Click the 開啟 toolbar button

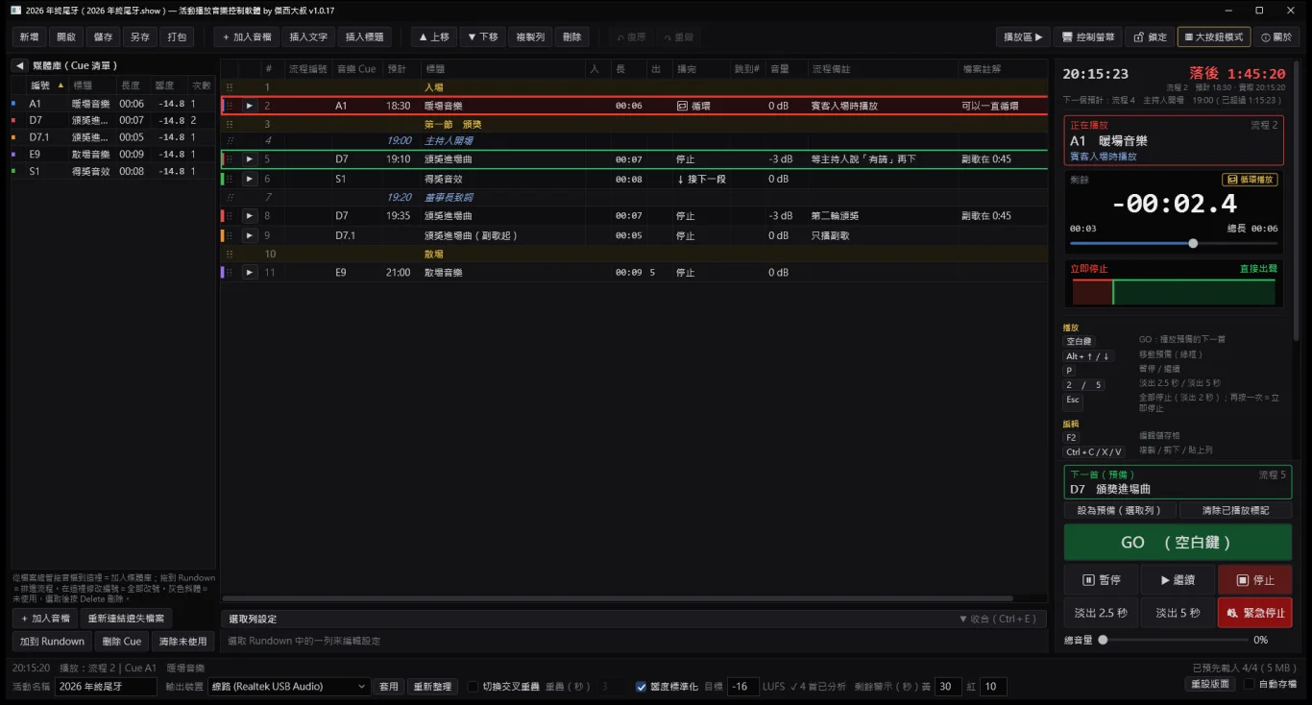66,37
